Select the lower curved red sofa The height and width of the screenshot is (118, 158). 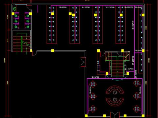coord(115,101)
